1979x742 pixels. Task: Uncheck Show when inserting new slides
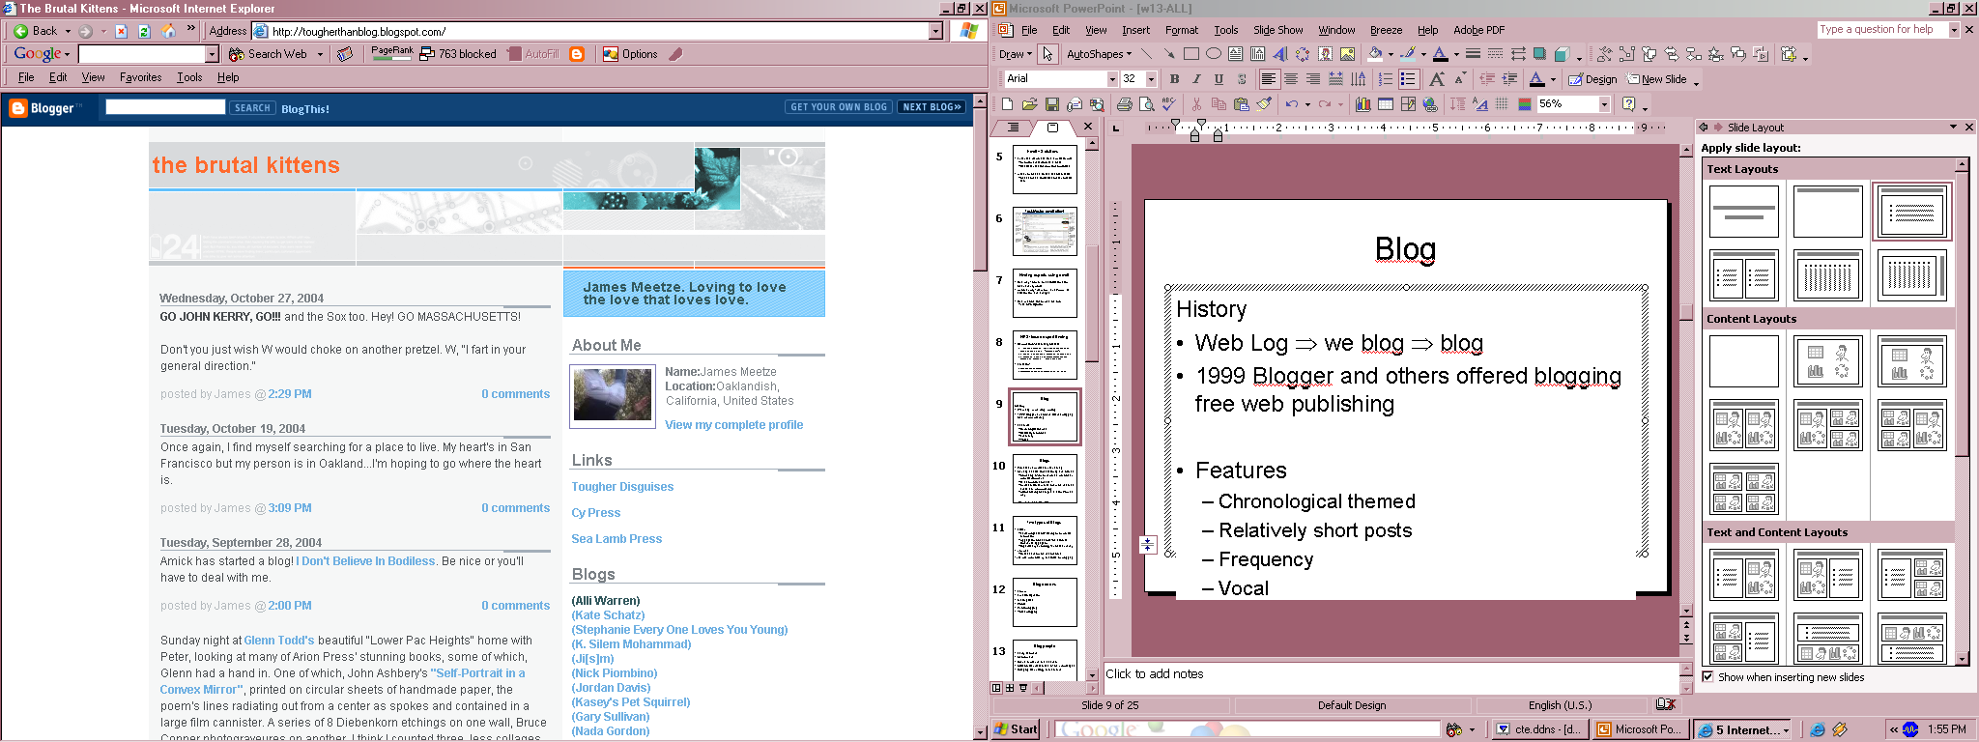[1707, 677]
